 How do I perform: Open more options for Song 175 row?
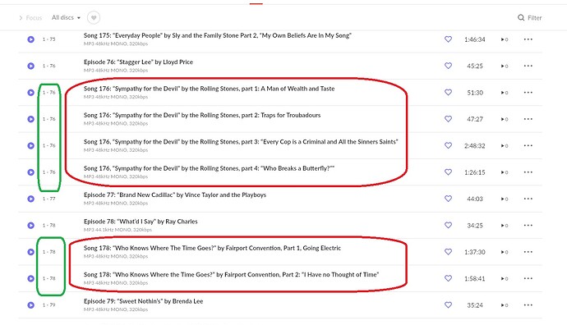(x=528, y=39)
